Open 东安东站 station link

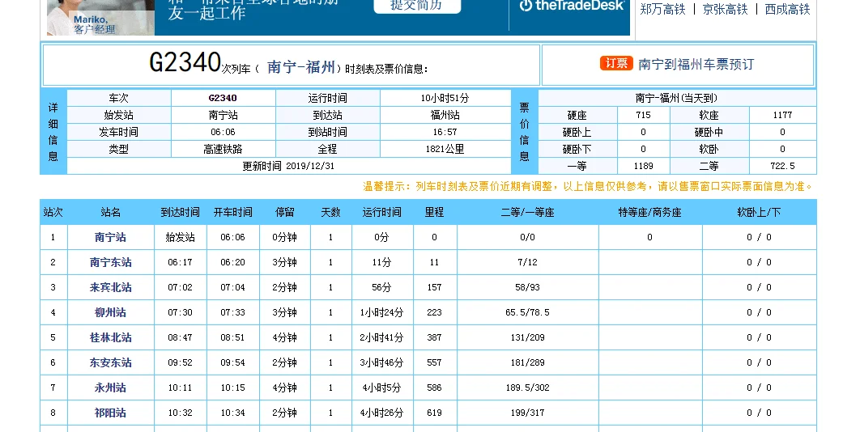[110, 362]
